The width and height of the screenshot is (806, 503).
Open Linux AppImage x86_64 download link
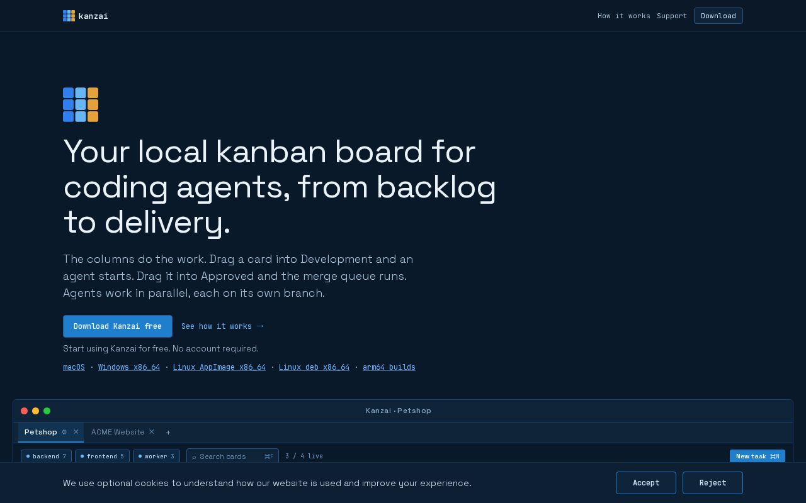pyautogui.click(x=219, y=367)
